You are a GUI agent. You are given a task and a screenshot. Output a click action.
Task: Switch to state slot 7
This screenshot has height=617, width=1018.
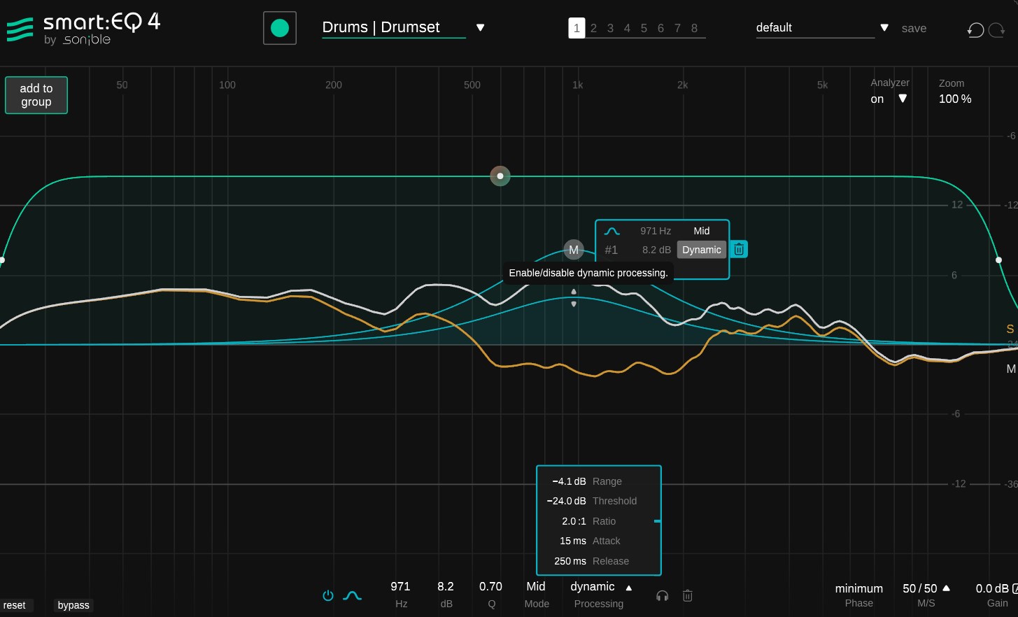click(x=677, y=28)
